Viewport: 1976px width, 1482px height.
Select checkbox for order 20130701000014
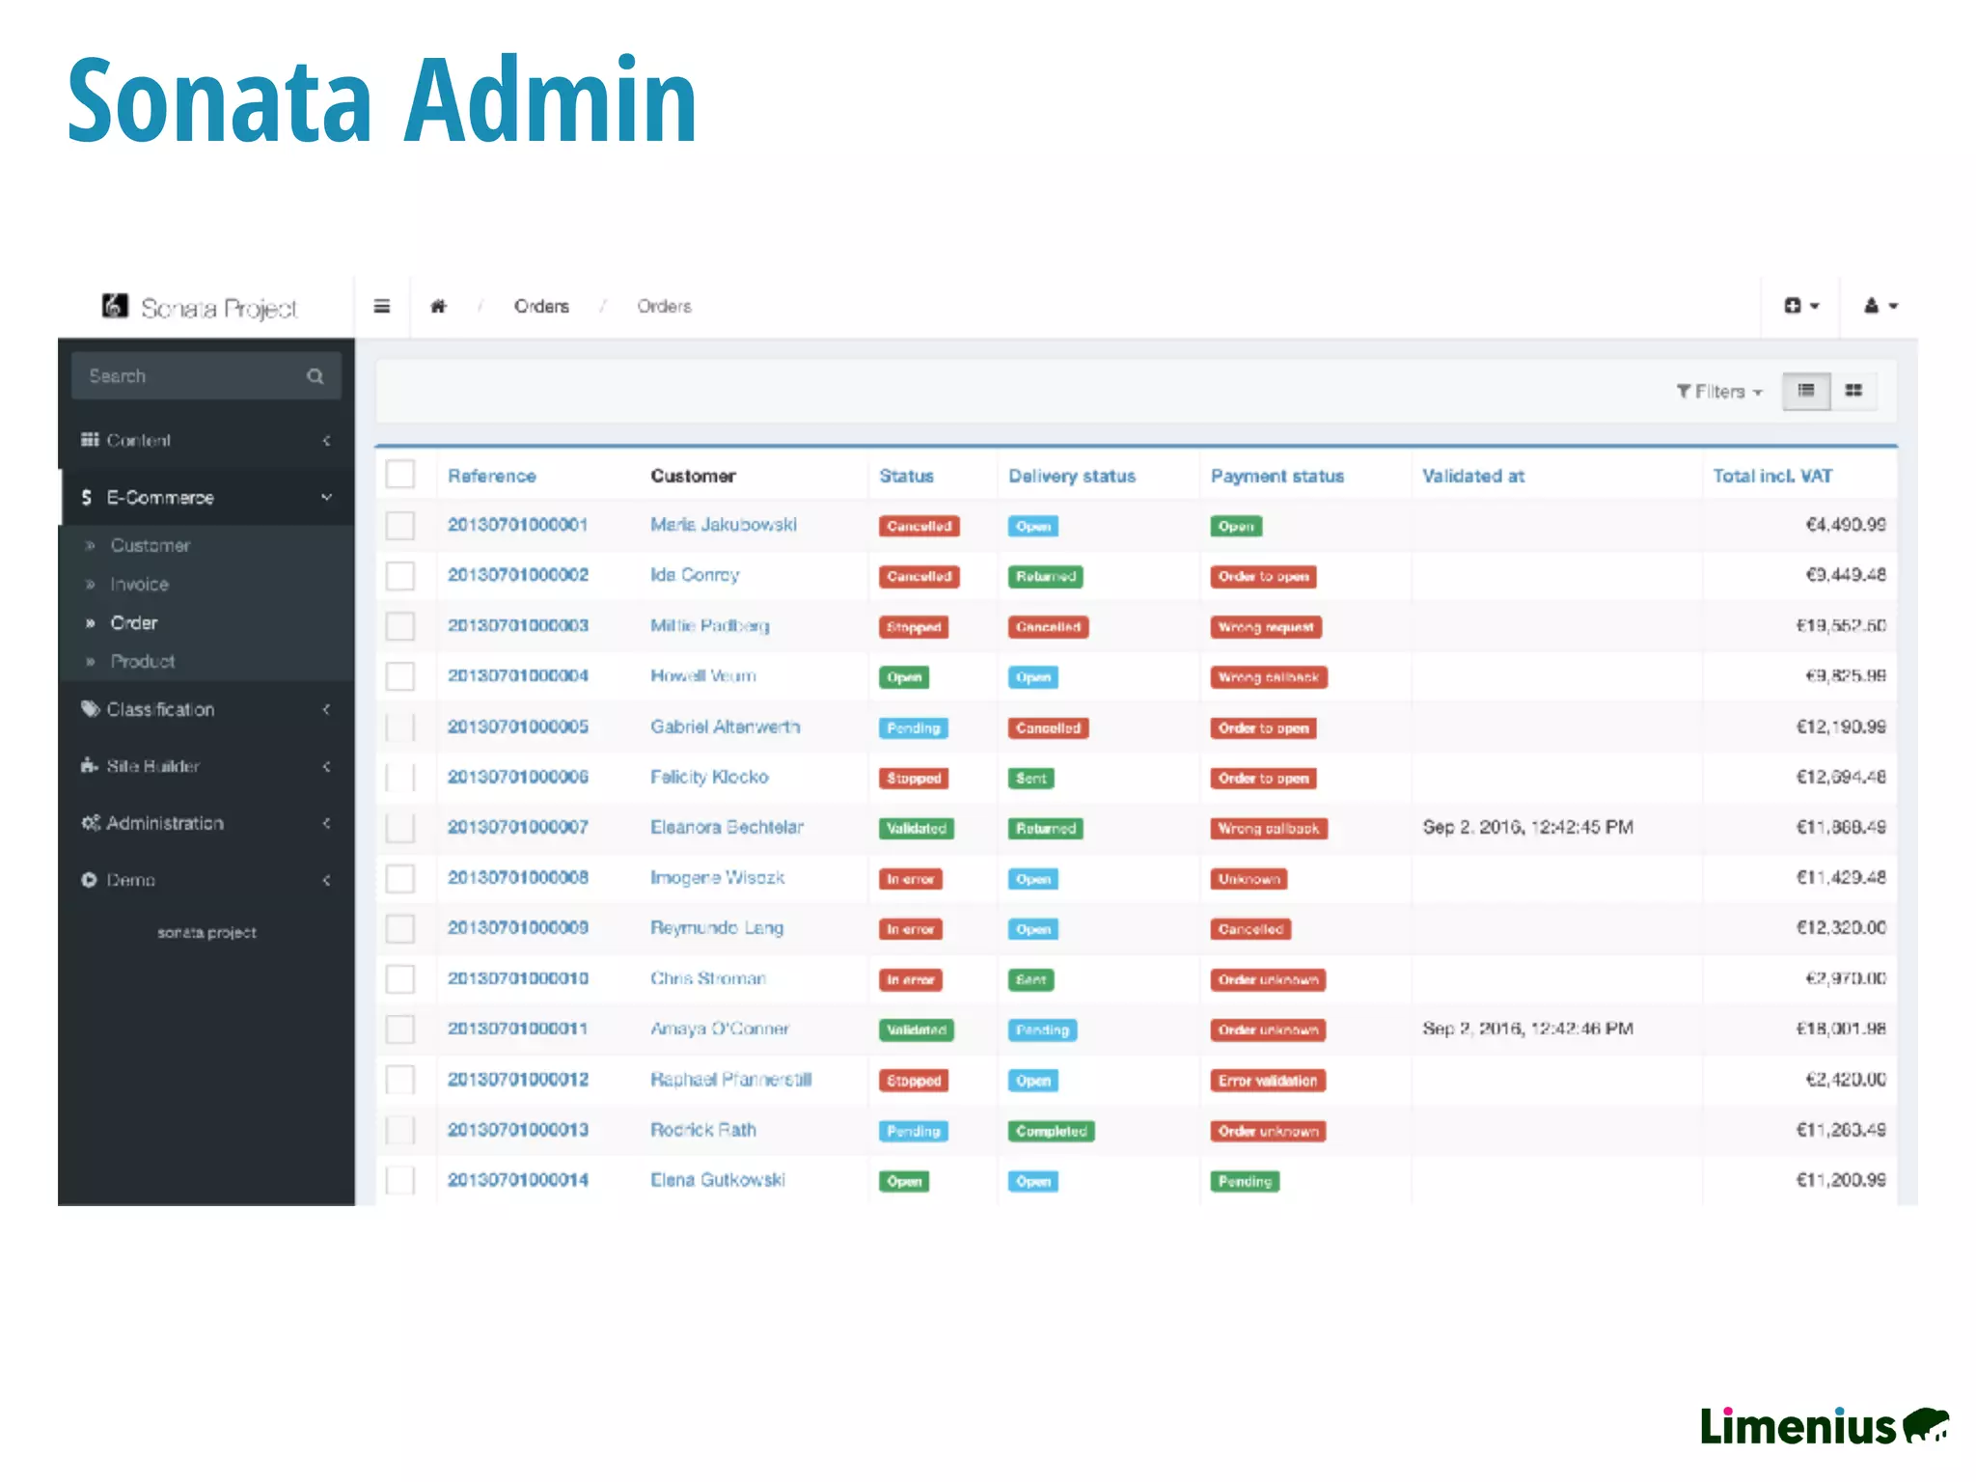400,1180
